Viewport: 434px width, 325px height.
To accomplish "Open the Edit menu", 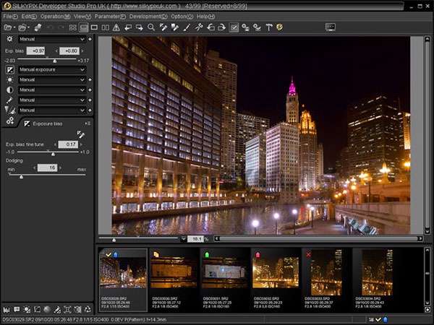I will (29, 17).
